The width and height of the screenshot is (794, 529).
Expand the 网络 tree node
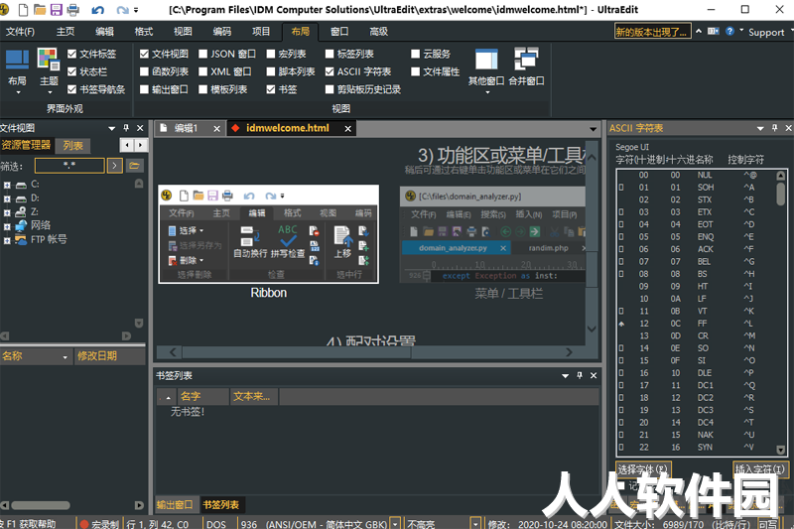click(7, 226)
